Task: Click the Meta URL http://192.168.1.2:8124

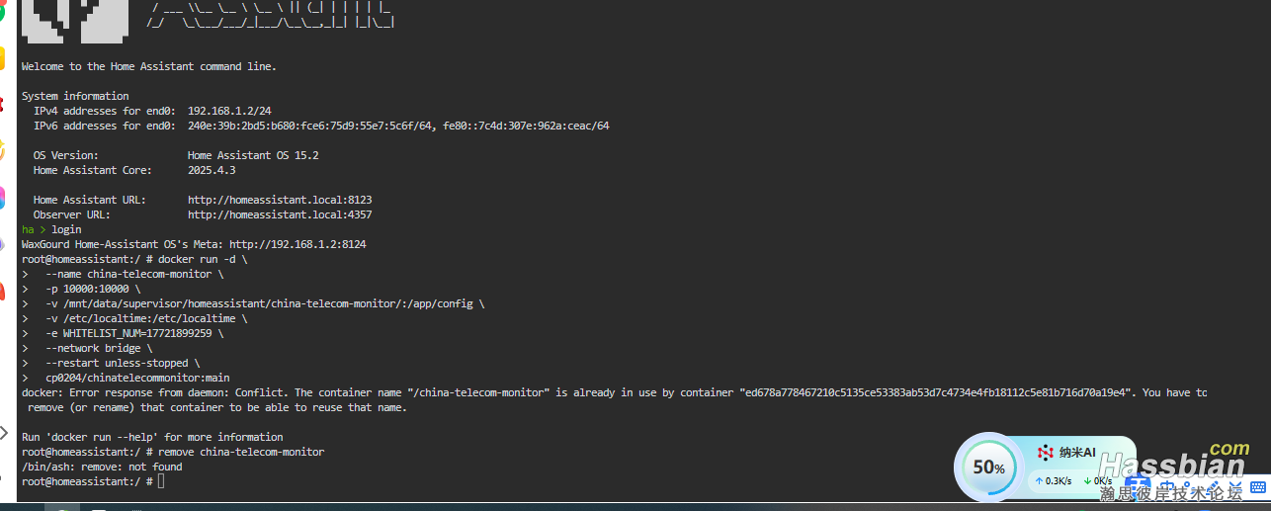Action: click(297, 244)
